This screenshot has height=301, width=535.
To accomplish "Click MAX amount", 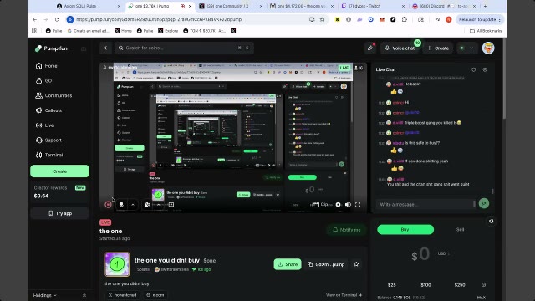I will tap(481, 298).
